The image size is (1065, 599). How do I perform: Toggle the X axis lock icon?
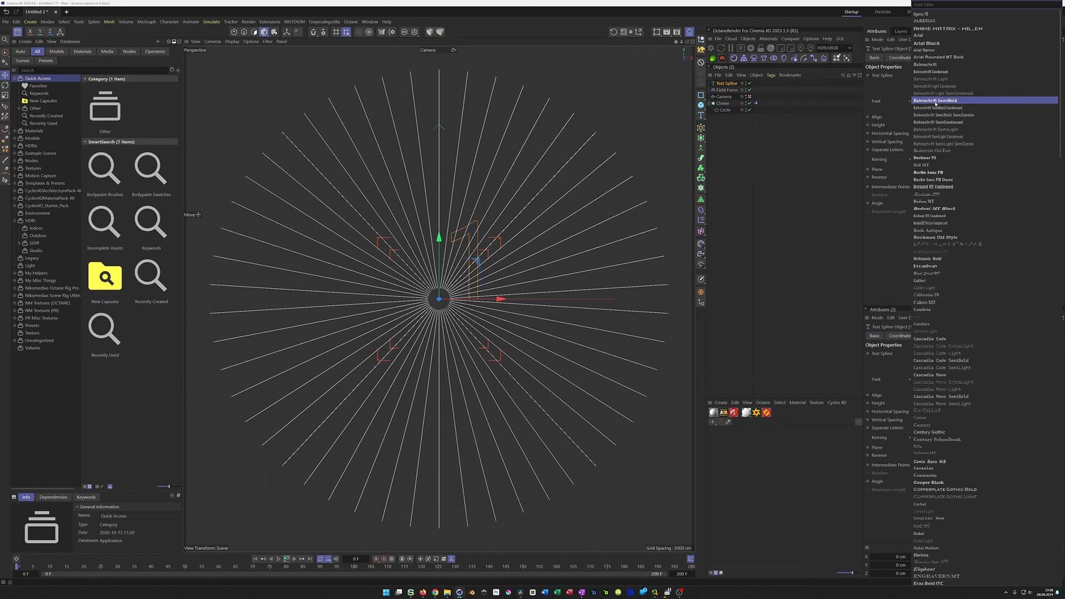click(30, 32)
